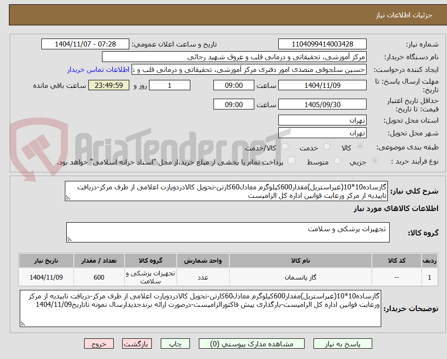The image size is (447, 359).
Task: Click the price validity hour 09:00 field
Action: coord(234,104)
